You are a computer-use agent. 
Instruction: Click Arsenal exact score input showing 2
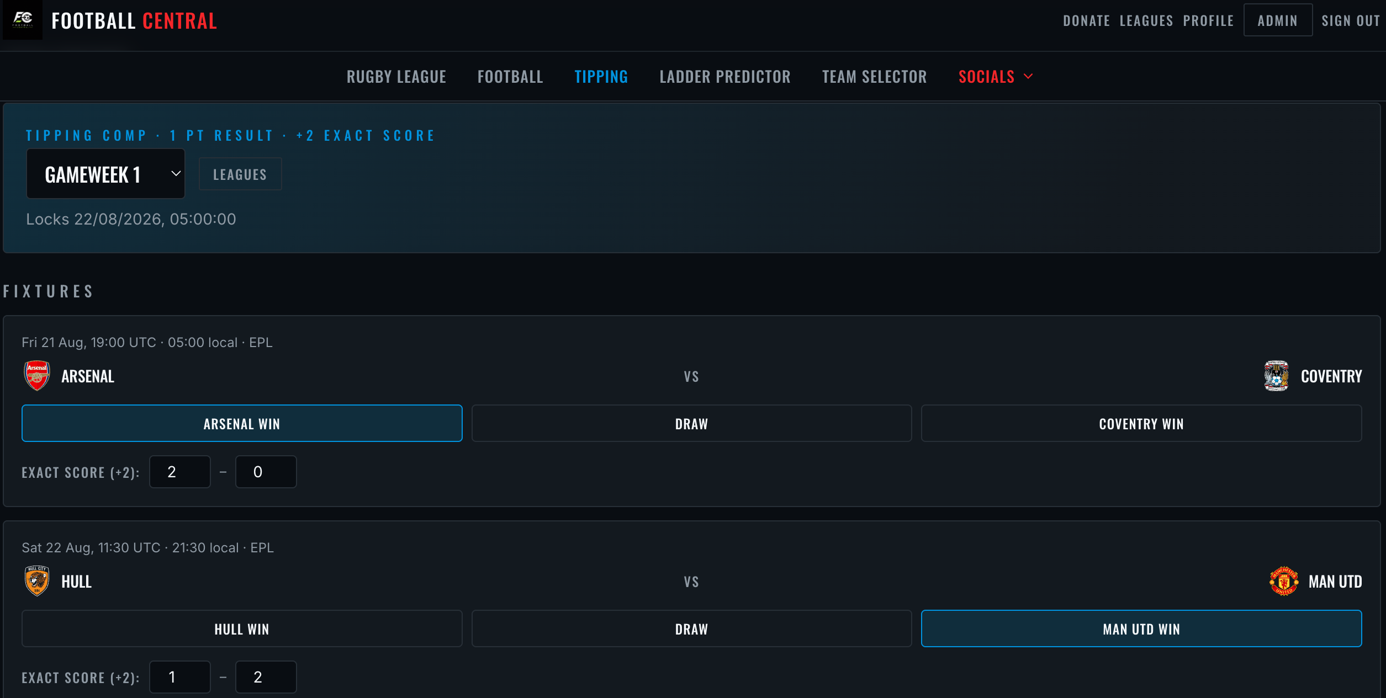click(180, 472)
